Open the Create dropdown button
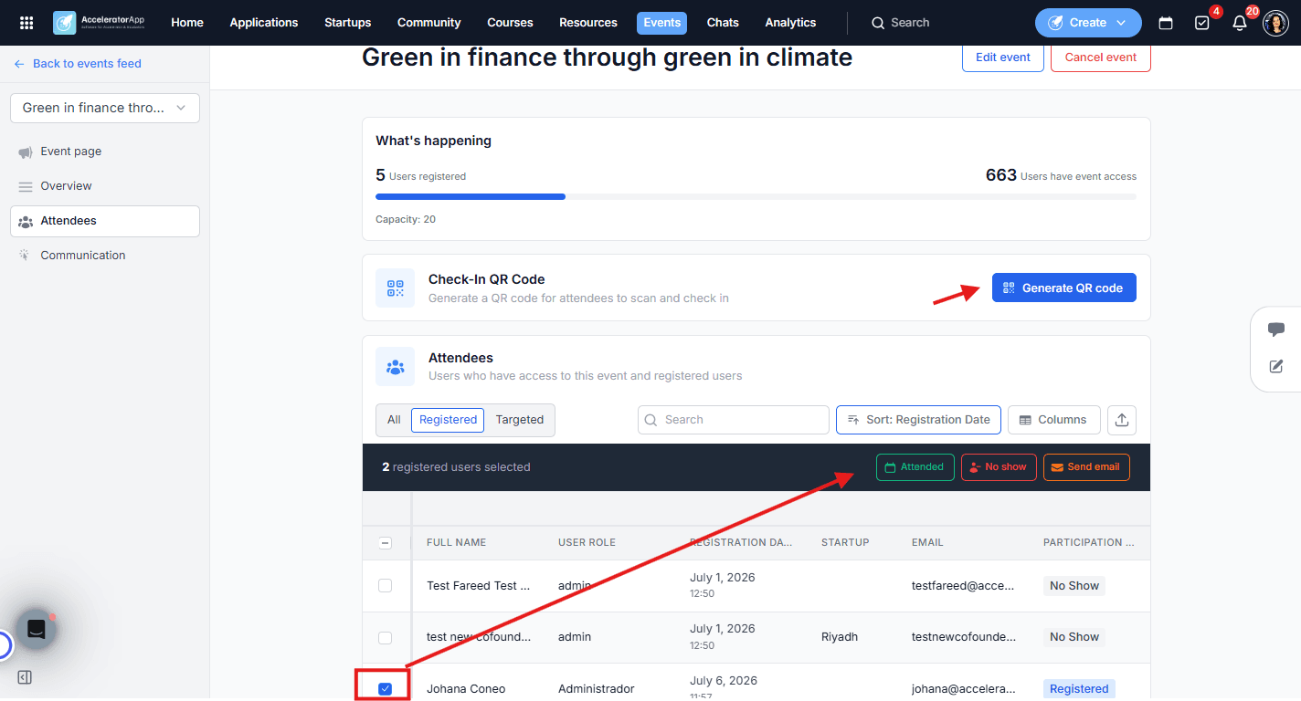The image size is (1301, 701). (x=1088, y=23)
